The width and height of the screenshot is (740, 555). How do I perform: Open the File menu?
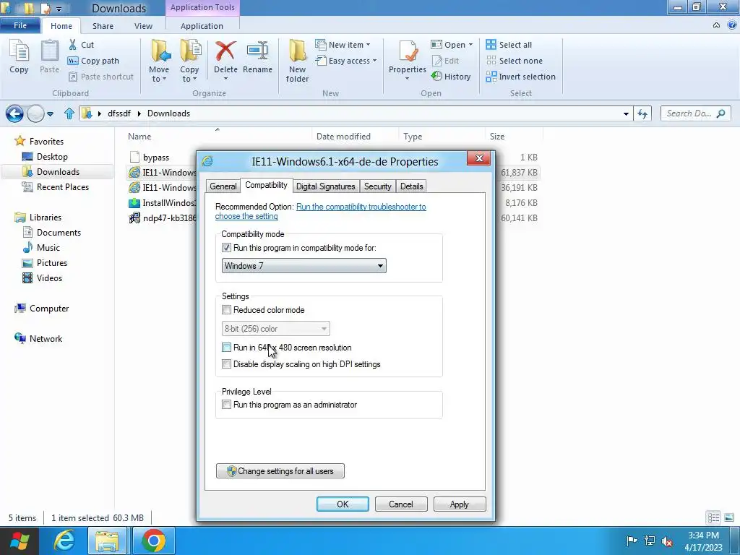pyautogui.click(x=20, y=25)
